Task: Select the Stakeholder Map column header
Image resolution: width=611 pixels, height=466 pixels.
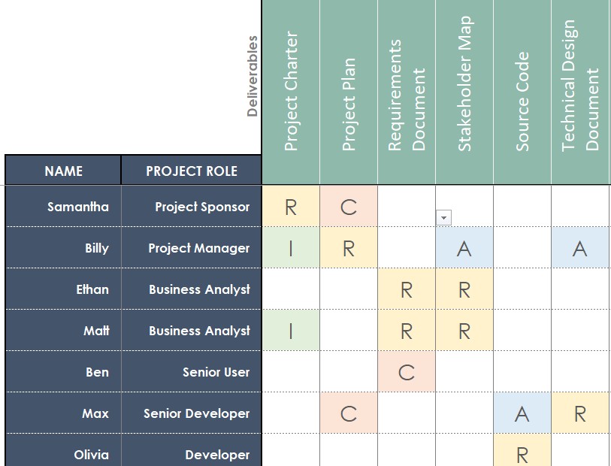Action: (x=464, y=92)
